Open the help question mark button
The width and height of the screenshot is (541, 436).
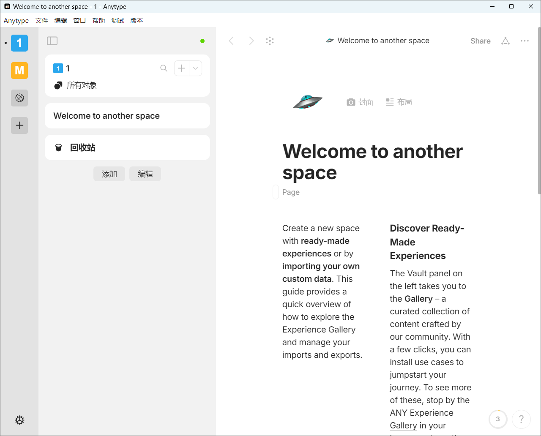point(521,419)
